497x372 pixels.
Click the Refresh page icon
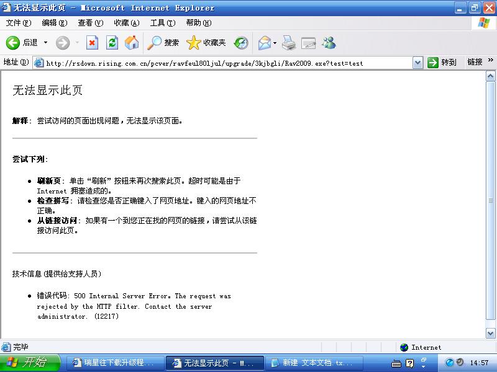click(x=112, y=43)
